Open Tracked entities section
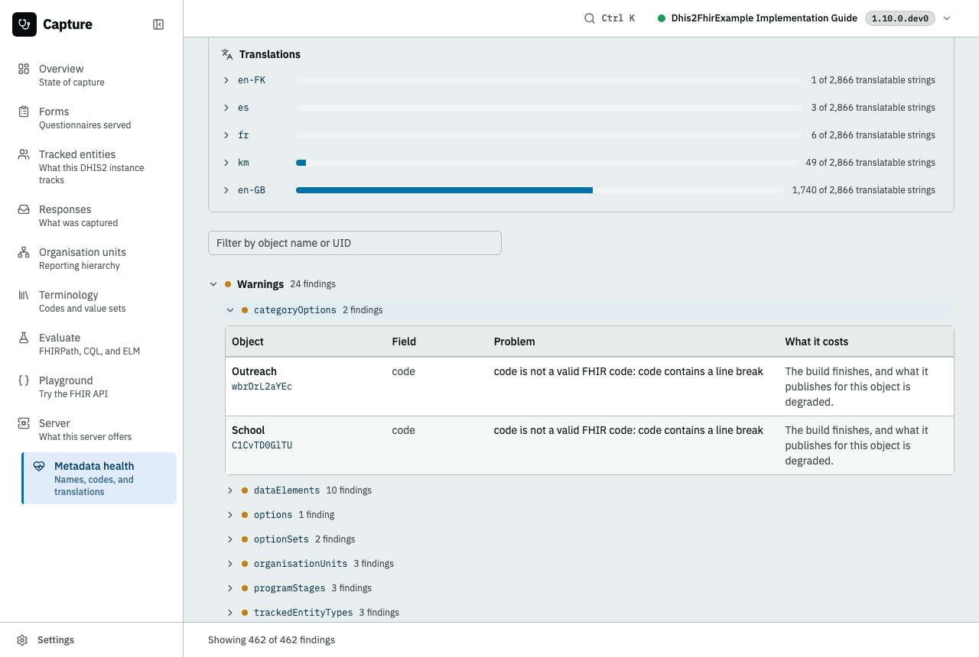Image resolution: width=979 pixels, height=657 pixels. (x=92, y=167)
